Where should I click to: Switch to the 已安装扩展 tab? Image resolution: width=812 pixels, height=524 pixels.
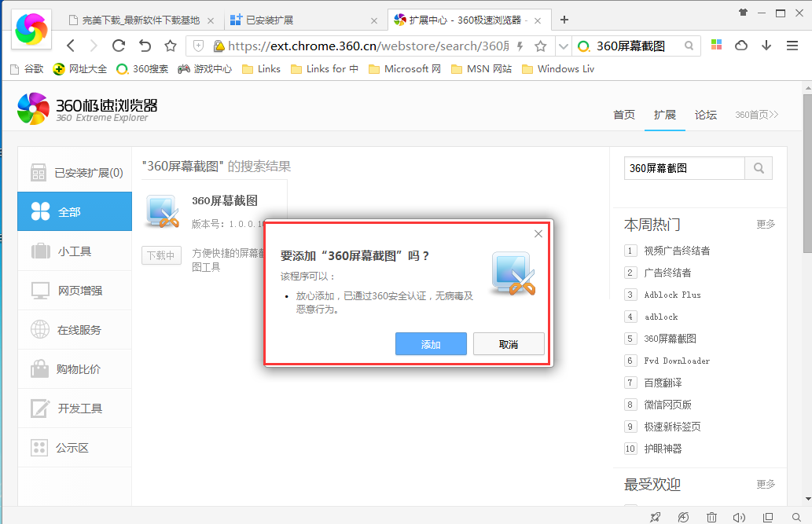click(304, 20)
